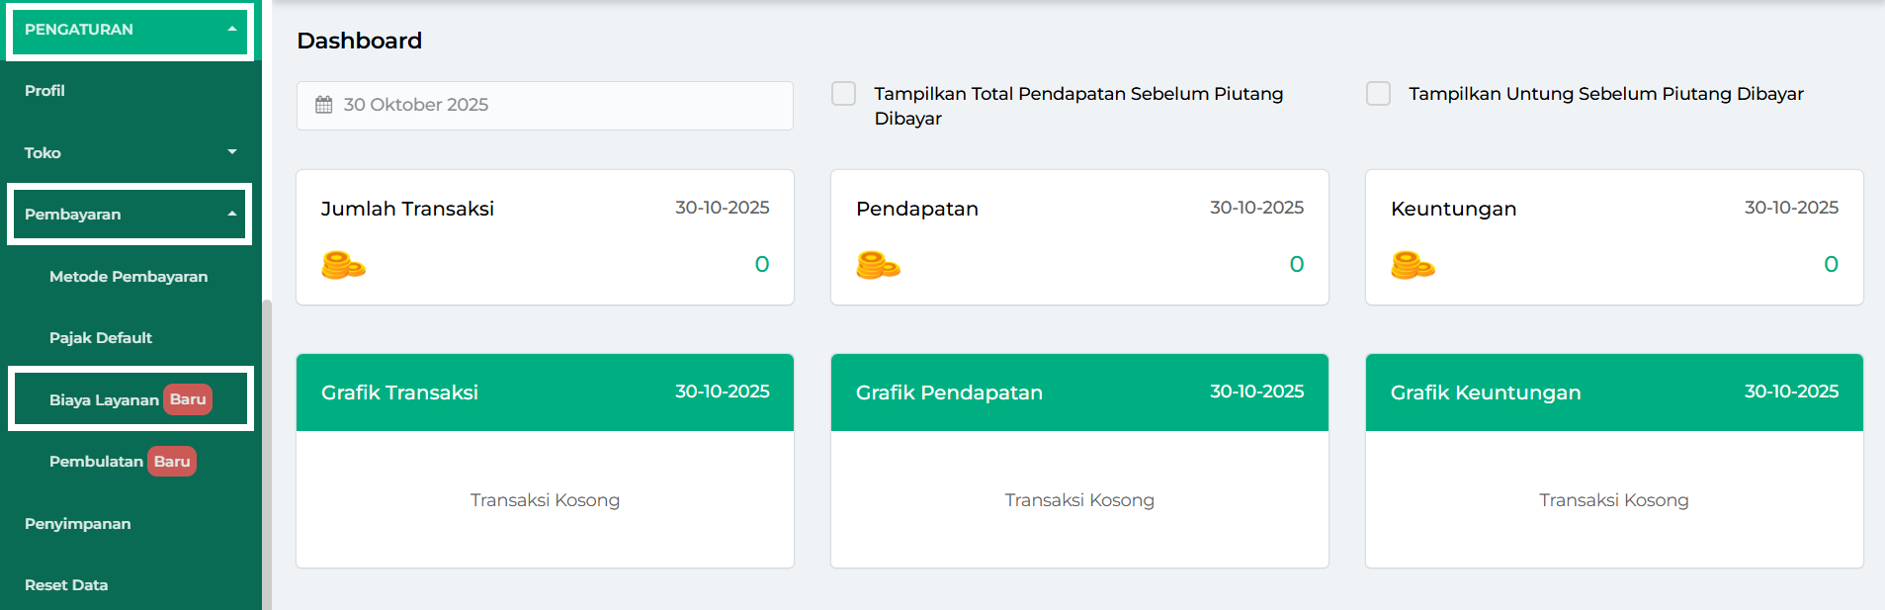Select the Penyimpanan sidebar entry
The width and height of the screenshot is (1885, 610).
click(x=78, y=524)
